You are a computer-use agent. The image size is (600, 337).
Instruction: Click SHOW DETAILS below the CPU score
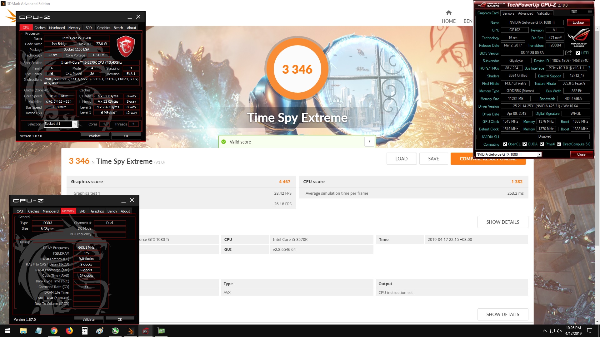[502, 222]
